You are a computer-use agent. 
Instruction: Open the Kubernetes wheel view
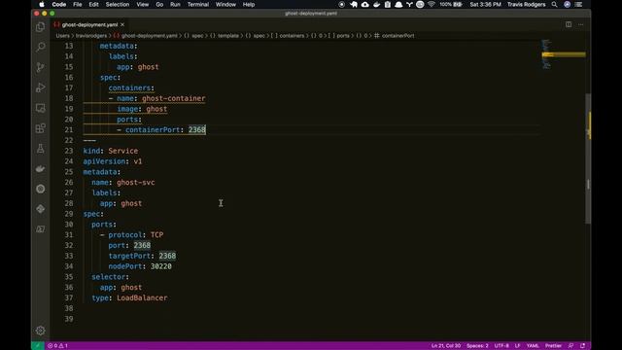tap(41, 189)
